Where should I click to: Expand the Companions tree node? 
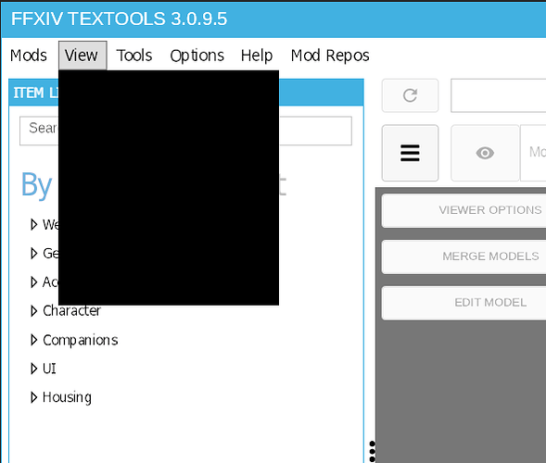(33, 340)
